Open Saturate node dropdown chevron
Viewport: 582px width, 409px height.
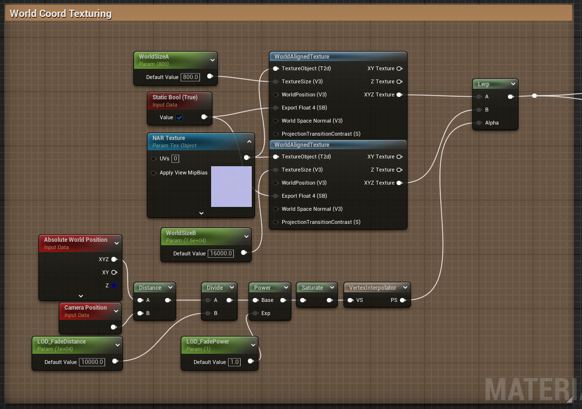point(332,288)
